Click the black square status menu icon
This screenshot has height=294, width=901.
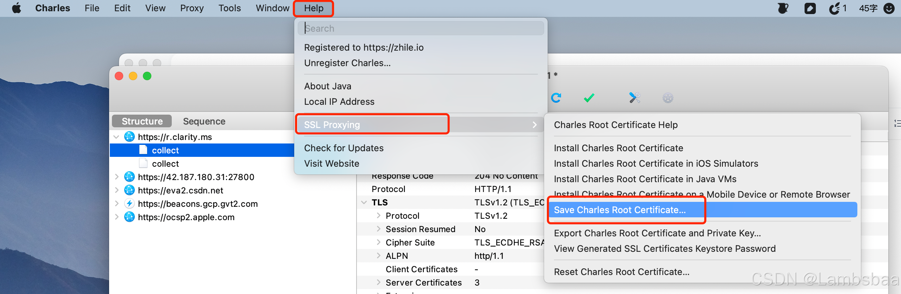click(x=810, y=8)
